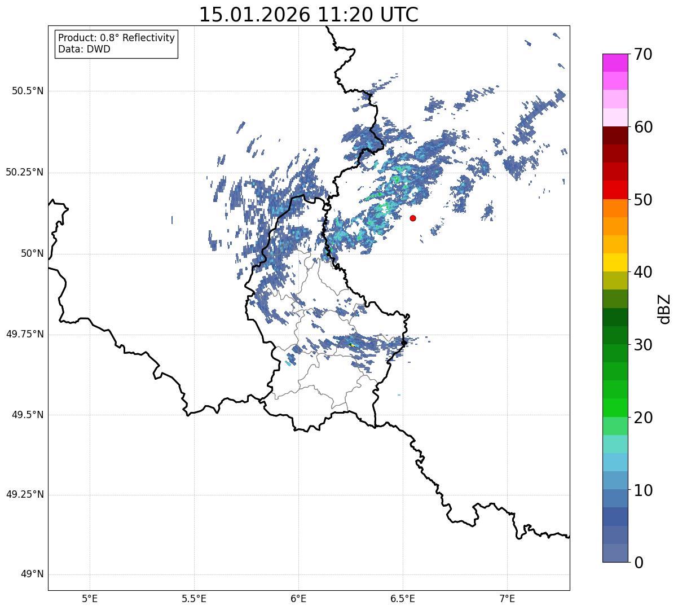
Task: Click the colorbar tick label 10
Action: point(642,490)
